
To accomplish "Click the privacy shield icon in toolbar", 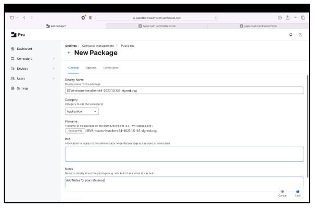I will 91,18.
